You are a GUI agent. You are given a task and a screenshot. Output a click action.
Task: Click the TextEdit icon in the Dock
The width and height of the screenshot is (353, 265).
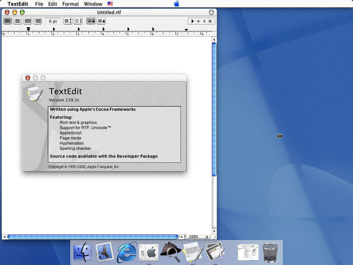(x=193, y=252)
